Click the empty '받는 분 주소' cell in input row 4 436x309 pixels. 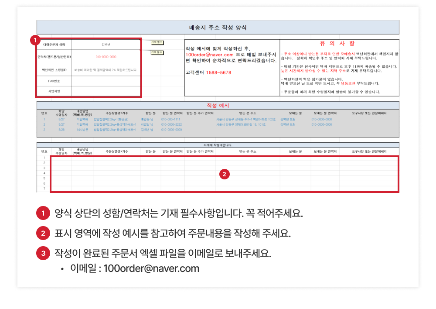tap(248, 173)
